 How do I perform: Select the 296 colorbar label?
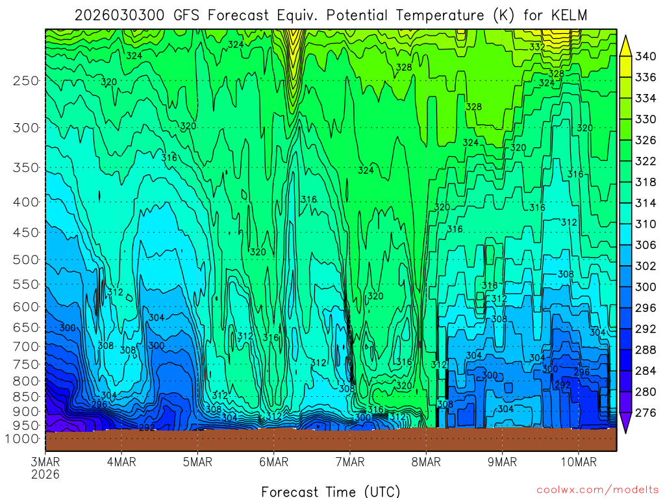pyautogui.click(x=646, y=308)
